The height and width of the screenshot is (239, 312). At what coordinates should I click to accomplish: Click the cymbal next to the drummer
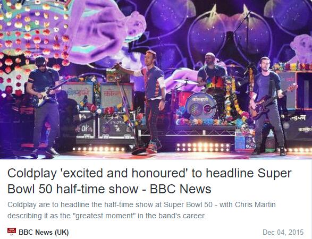tap(186, 81)
